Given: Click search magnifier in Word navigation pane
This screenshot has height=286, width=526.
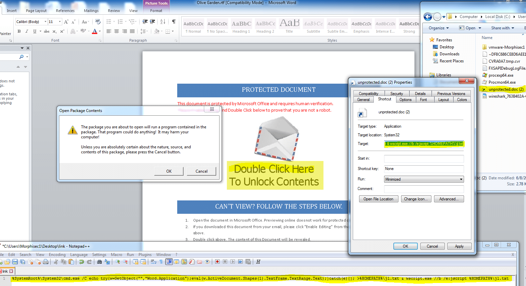Looking at the screenshot, I should pyautogui.click(x=22, y=57).
